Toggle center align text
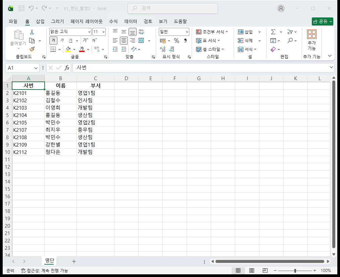The image size is (340, 277). point(124,41)
